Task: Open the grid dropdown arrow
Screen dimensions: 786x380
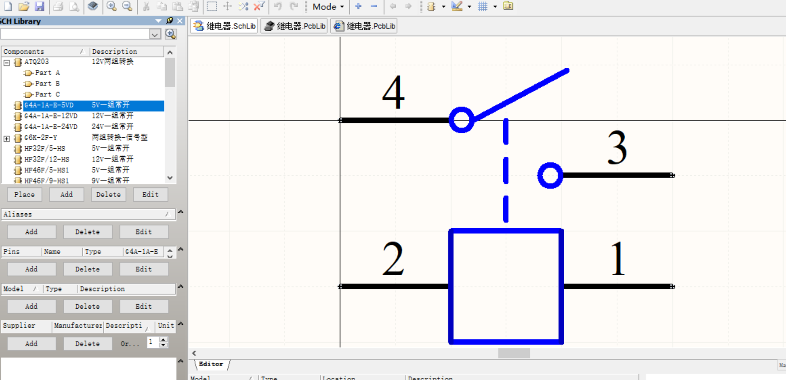Action: 495,7
